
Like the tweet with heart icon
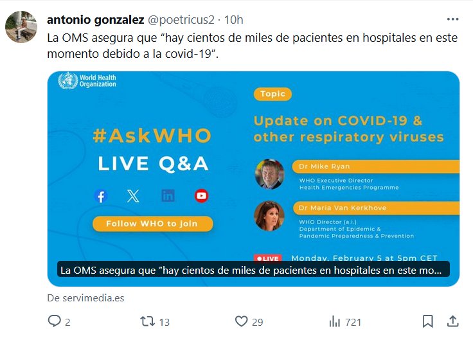242,321
